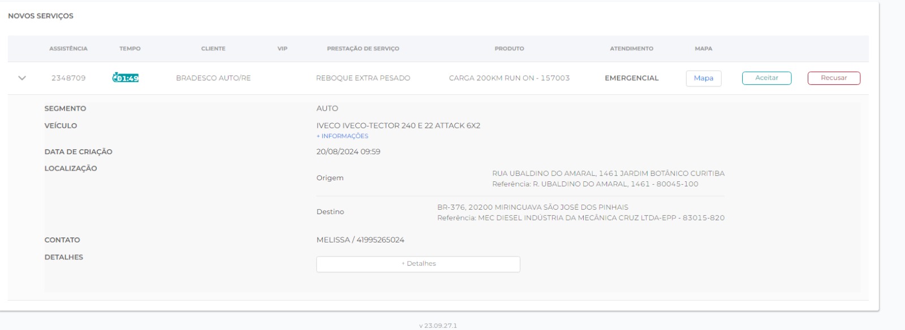Image resolution: width=905 pixels, height=330 pixels.
Task: Click the CONTATO label
Action: click(x=62, y=240)
